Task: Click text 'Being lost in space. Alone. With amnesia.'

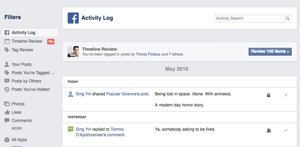Action: click(193, 94)
